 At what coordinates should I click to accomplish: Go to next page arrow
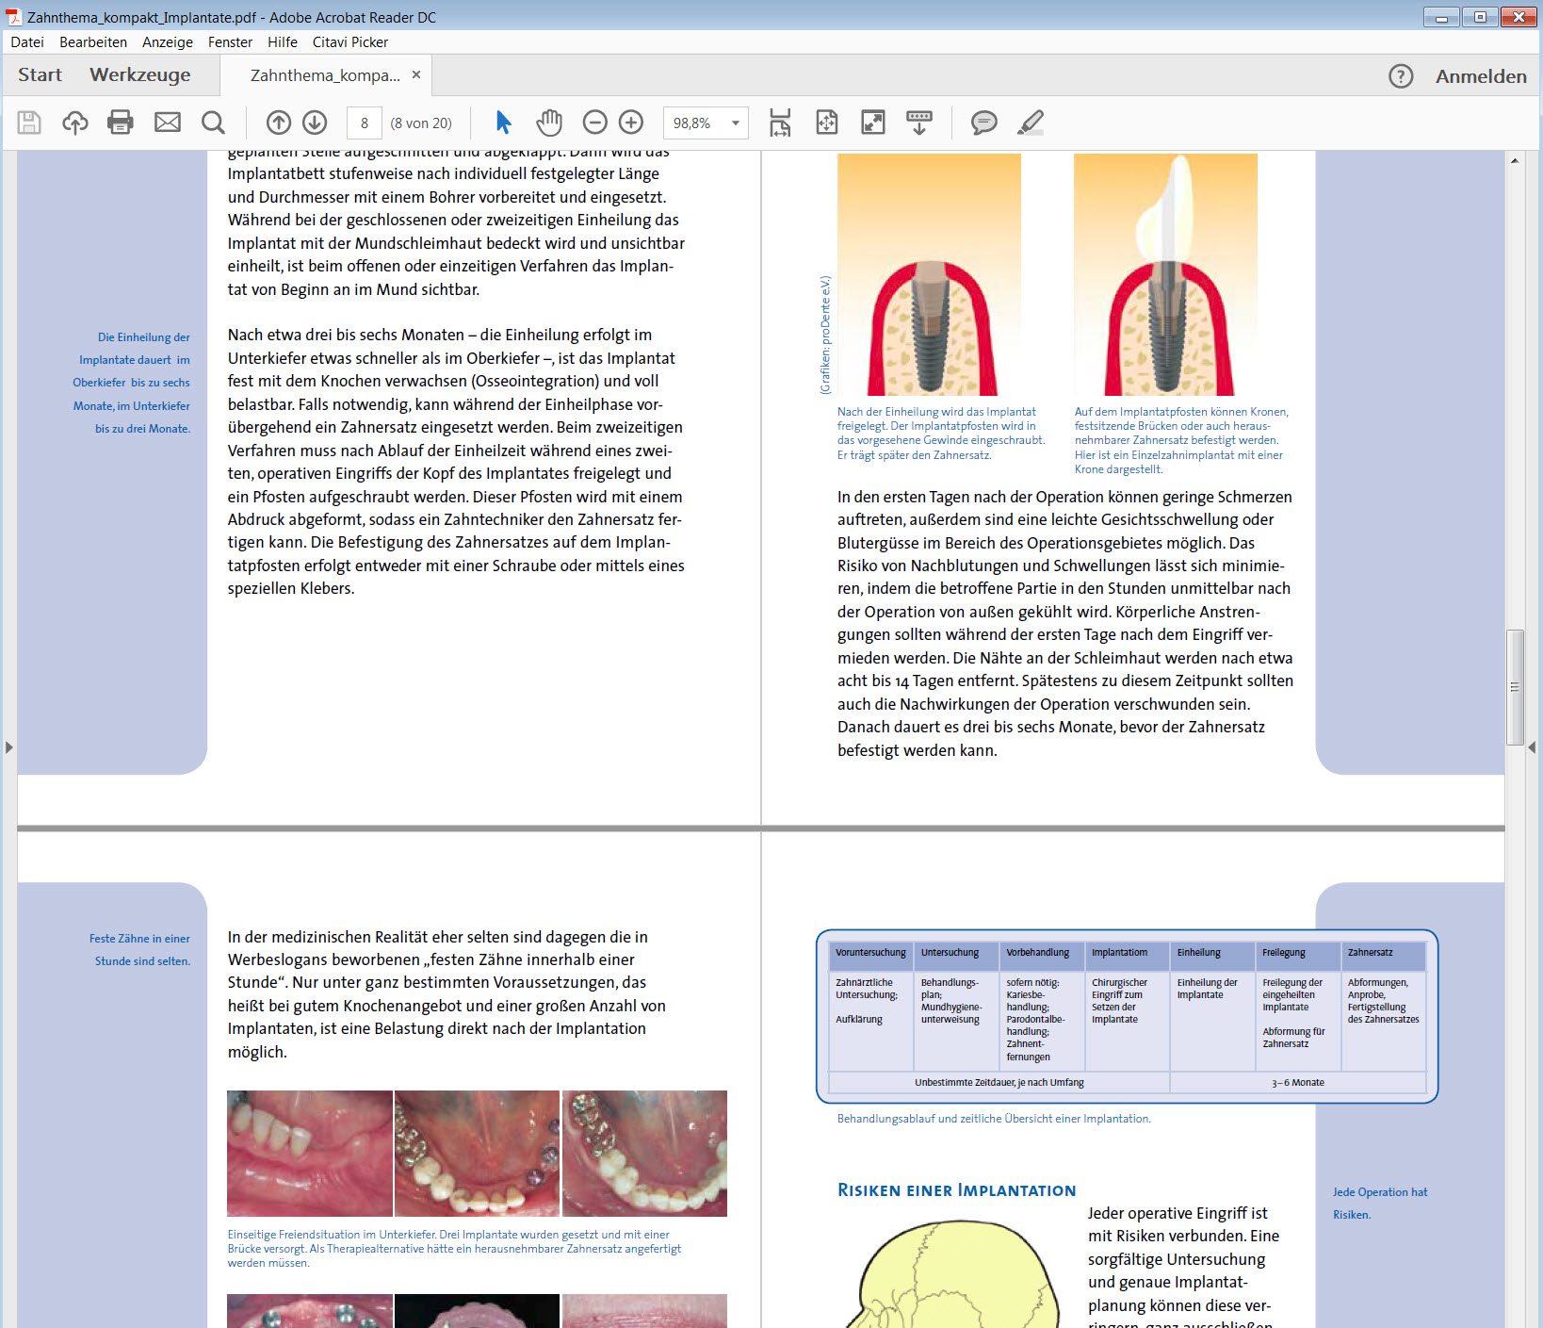(x=315, y=123)
